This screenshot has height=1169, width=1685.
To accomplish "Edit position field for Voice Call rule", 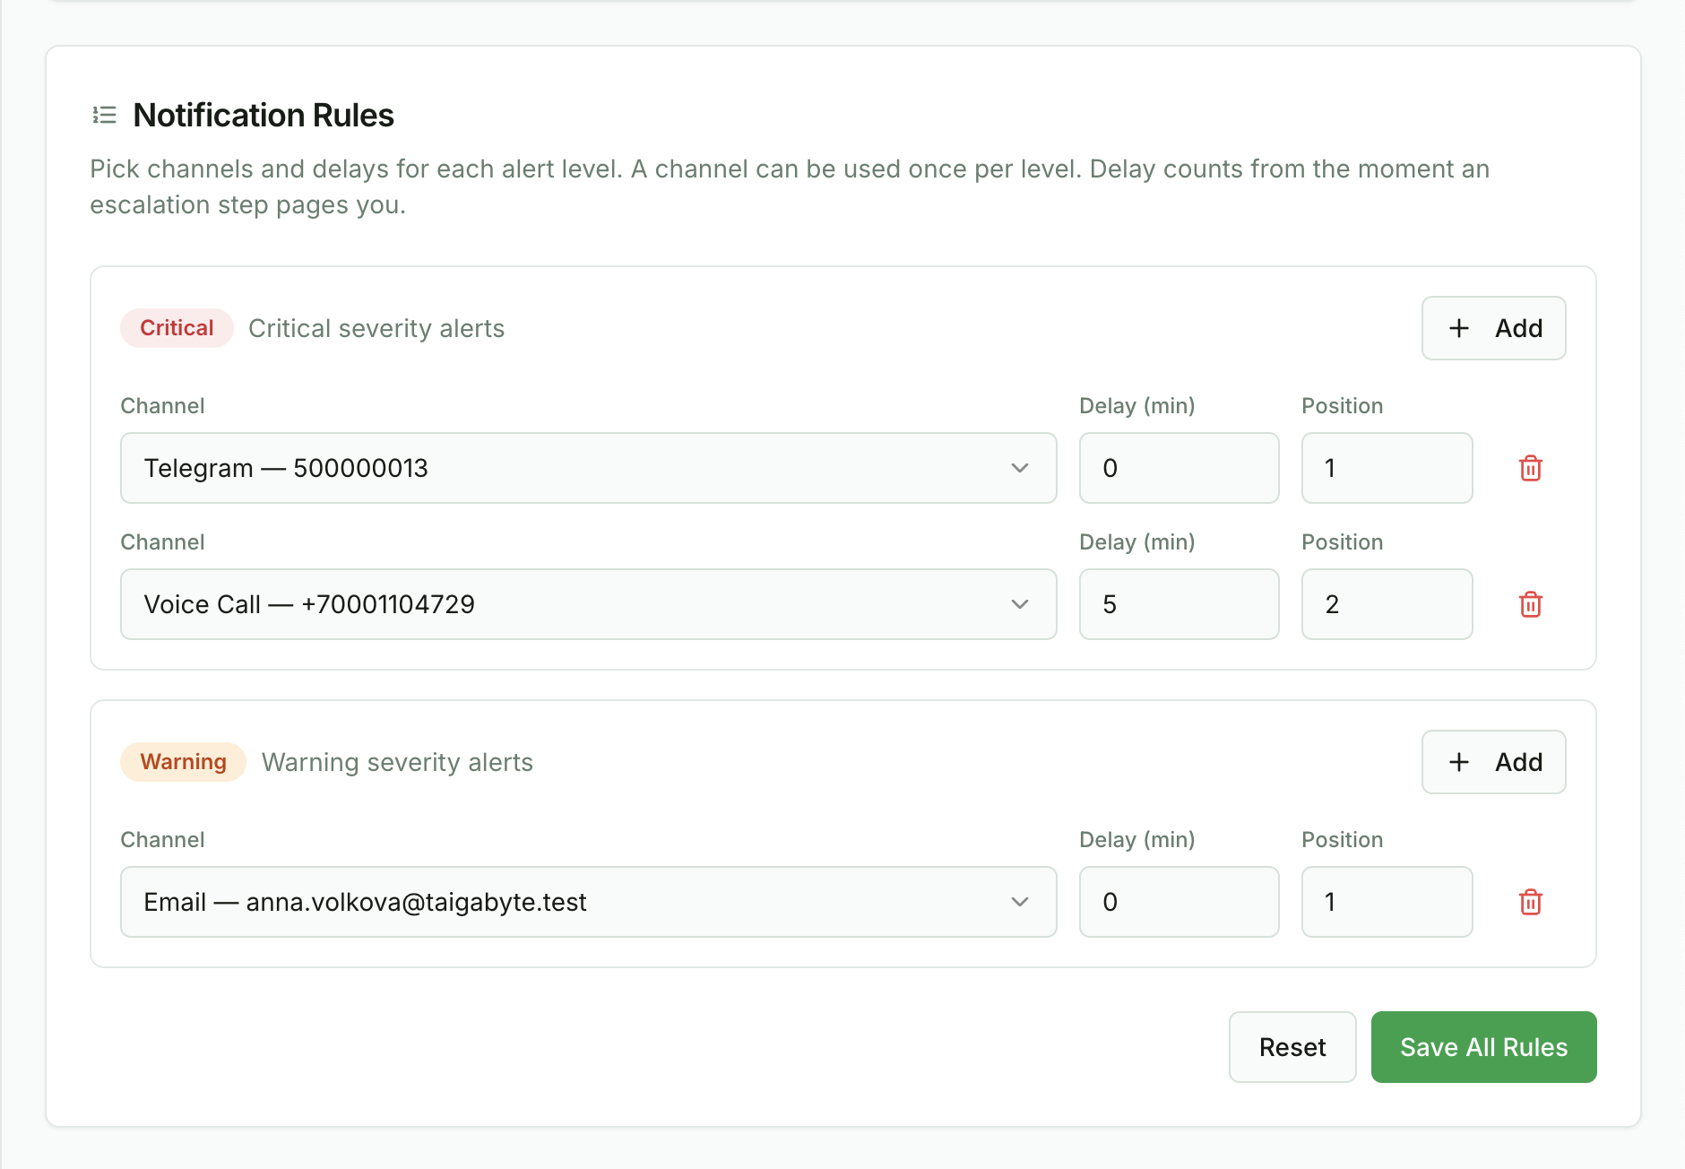I will pyautogui.click(x=1387, y=604).
